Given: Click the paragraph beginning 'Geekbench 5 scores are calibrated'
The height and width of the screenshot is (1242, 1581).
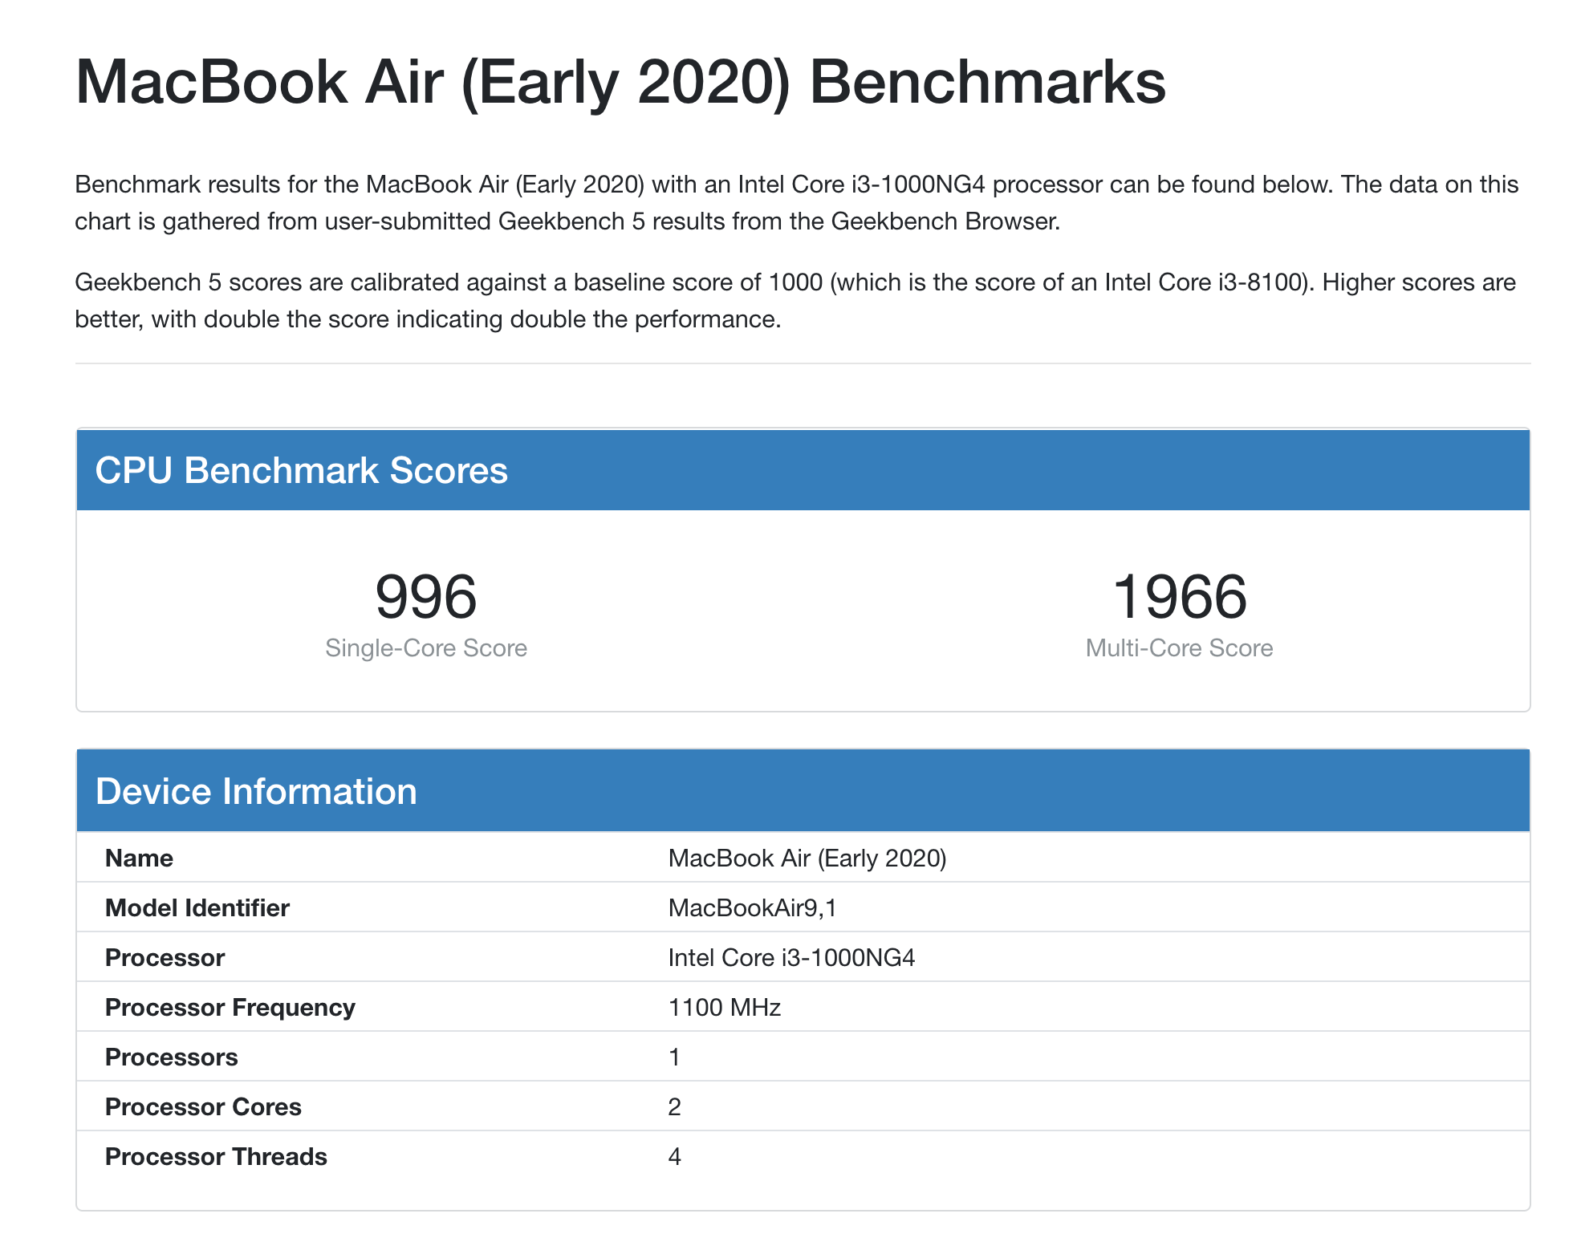Looking at the screenshot, I should (x=795, y=301).
